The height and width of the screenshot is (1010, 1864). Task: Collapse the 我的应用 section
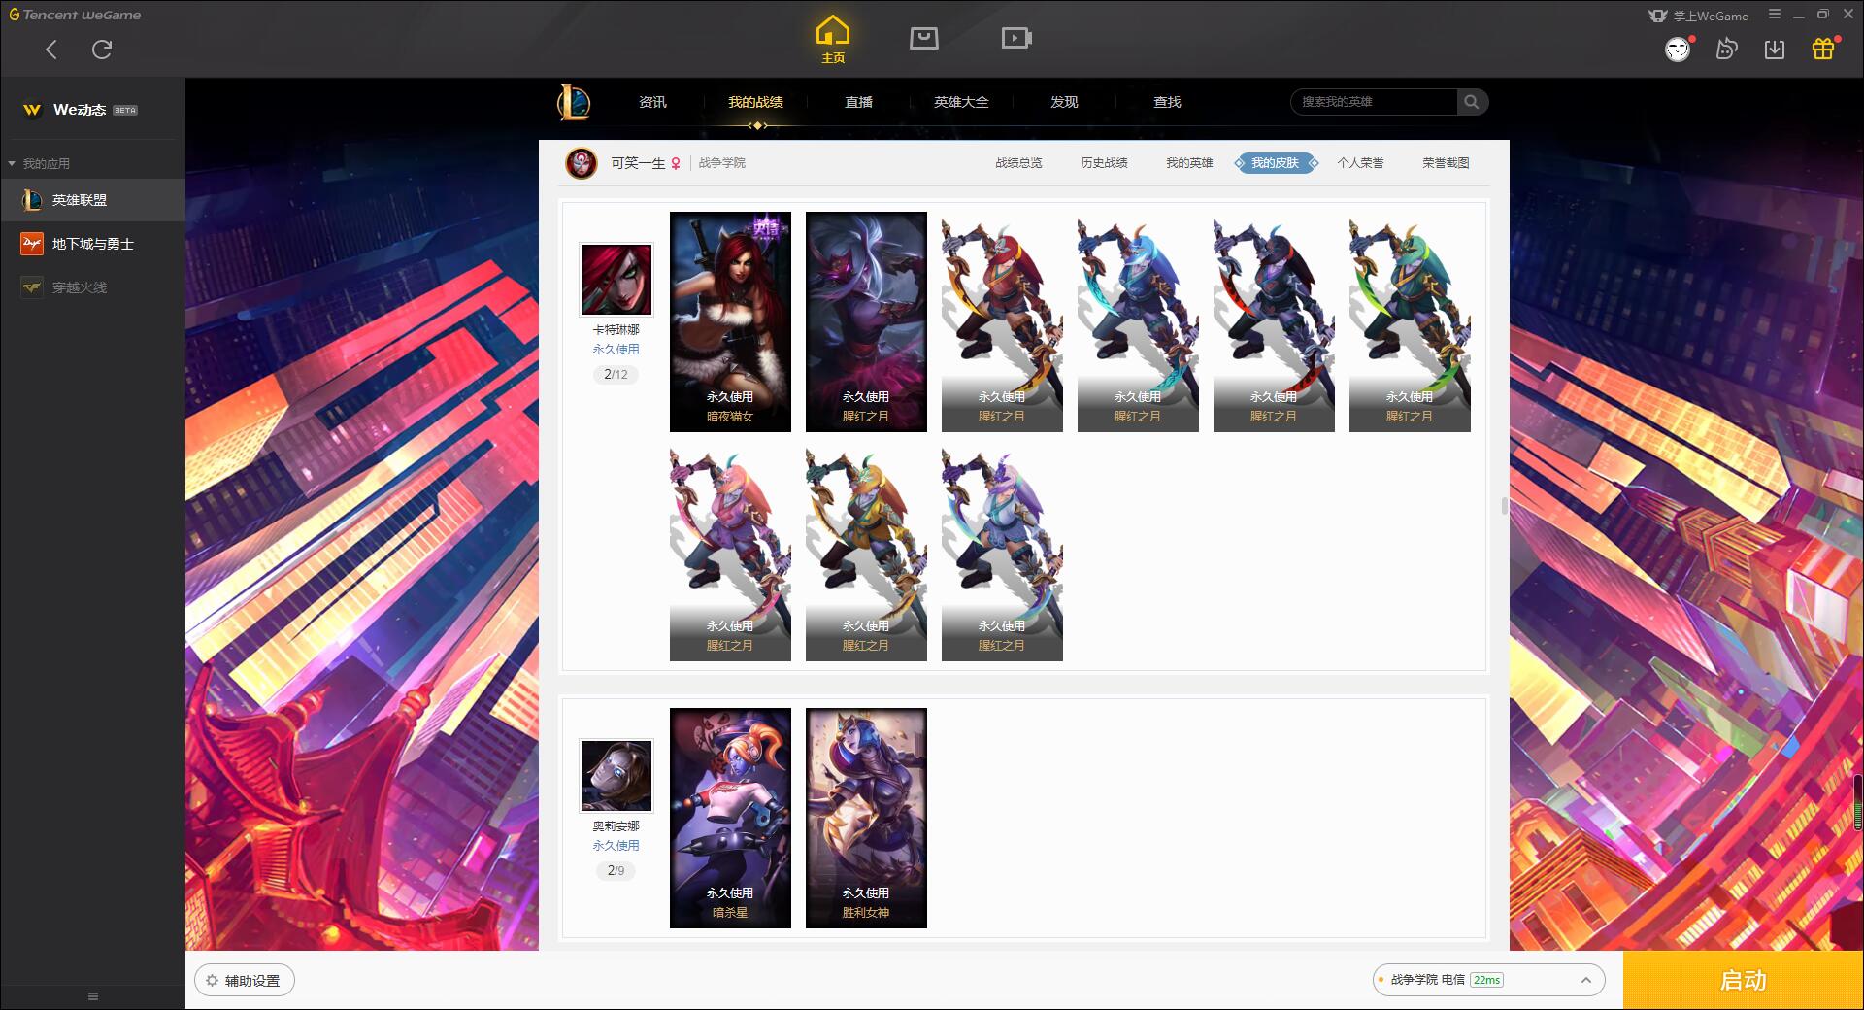(39, 163)
